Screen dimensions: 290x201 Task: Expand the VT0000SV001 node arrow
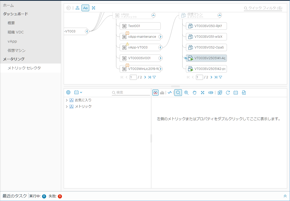click(x=161, y=58)
